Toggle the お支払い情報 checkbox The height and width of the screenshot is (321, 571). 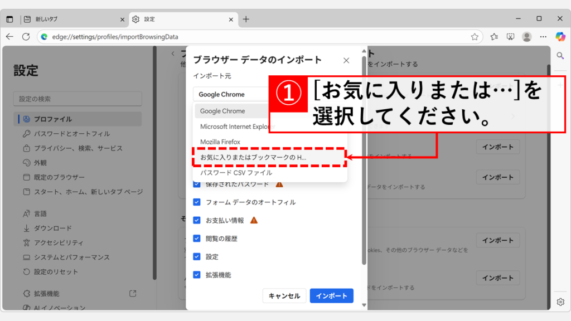[197, 220]
